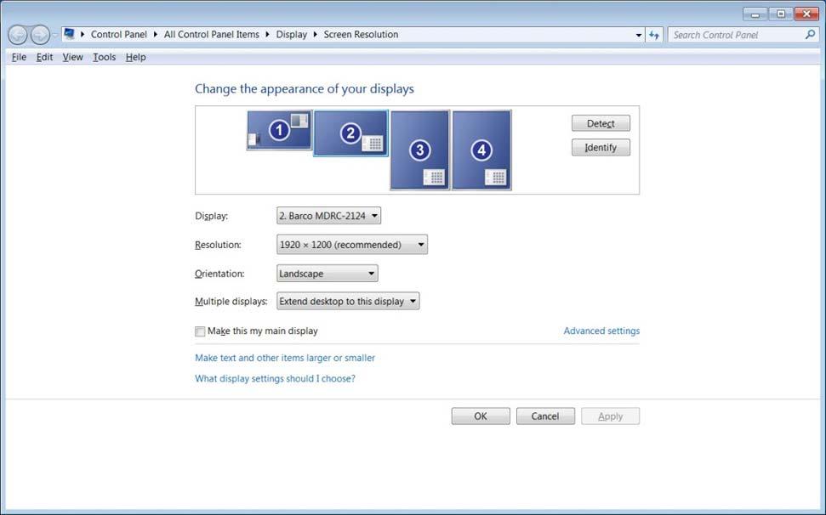826x515 pixels.
Task: Open the Resolution dropdown 1920 × 1200
Action: coord(352,245)
